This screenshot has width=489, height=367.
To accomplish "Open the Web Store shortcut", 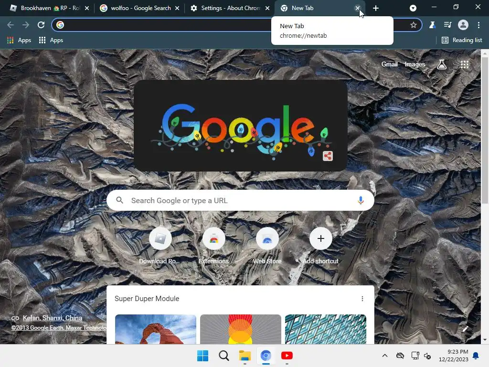I will [x=267, y=247].
